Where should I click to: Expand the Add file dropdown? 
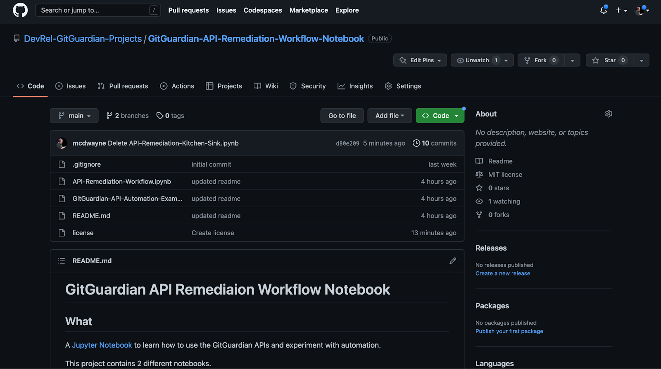pos(390,116)
